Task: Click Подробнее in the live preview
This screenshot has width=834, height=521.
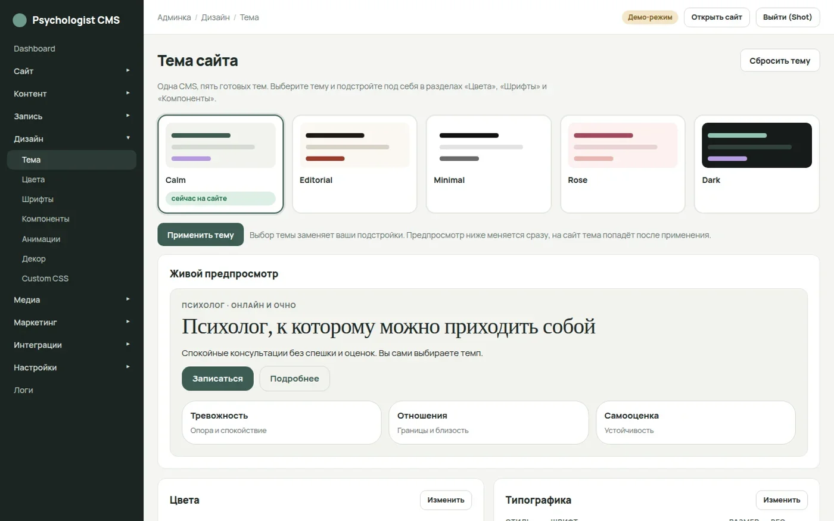Action: coord(294,379)
